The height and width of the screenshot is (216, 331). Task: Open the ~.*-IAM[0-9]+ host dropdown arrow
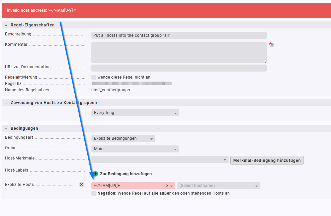[x=172, y=186]
